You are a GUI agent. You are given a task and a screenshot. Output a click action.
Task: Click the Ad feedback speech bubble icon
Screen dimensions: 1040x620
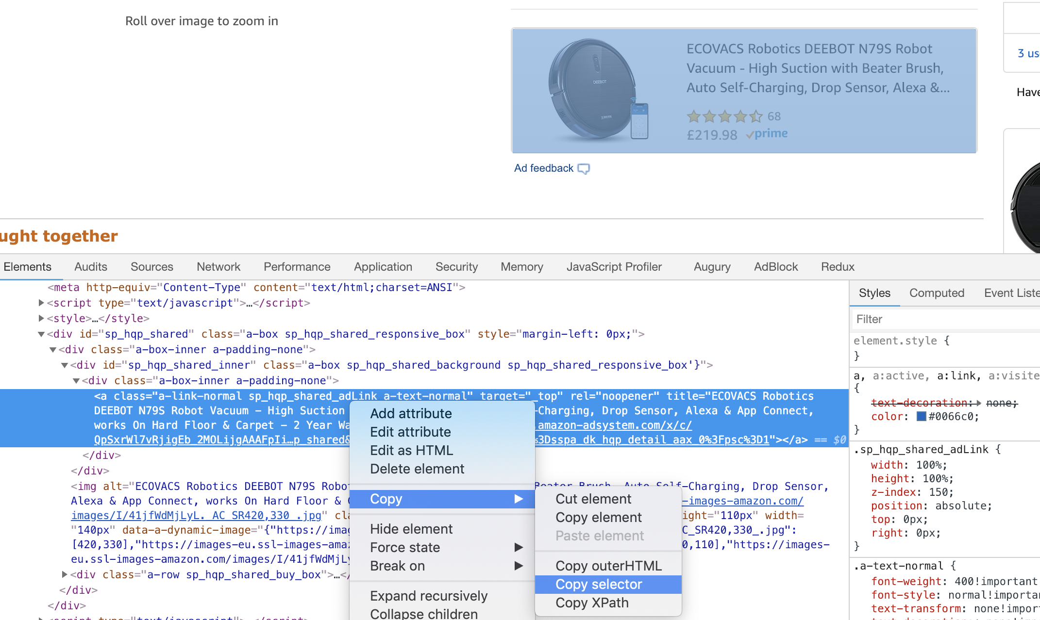tap(584, 169)
